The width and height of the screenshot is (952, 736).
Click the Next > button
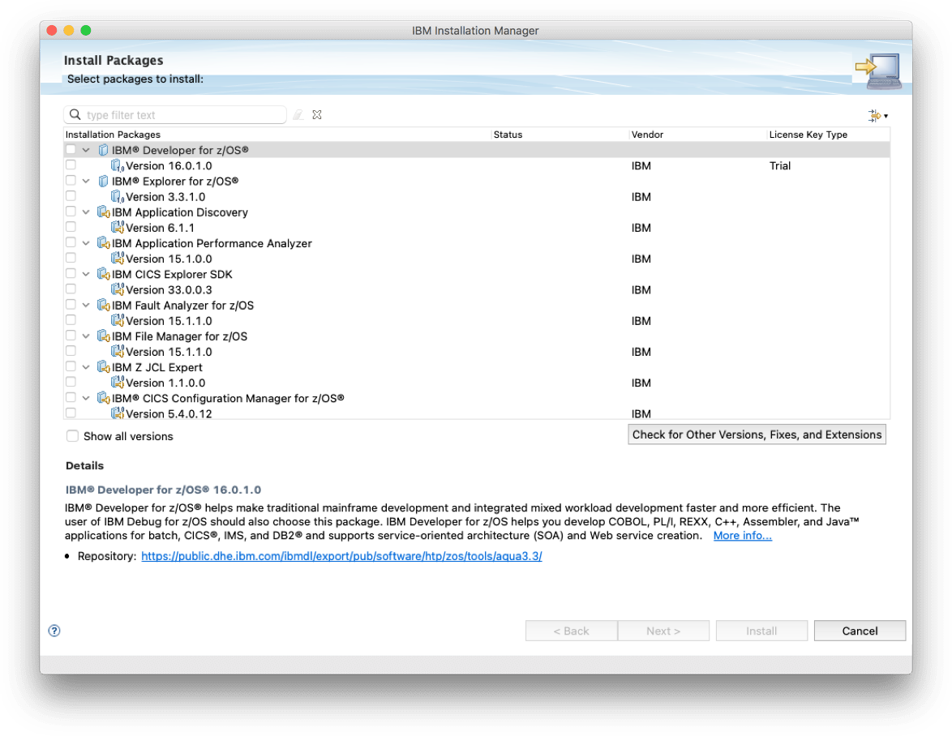tap(663, 631)
